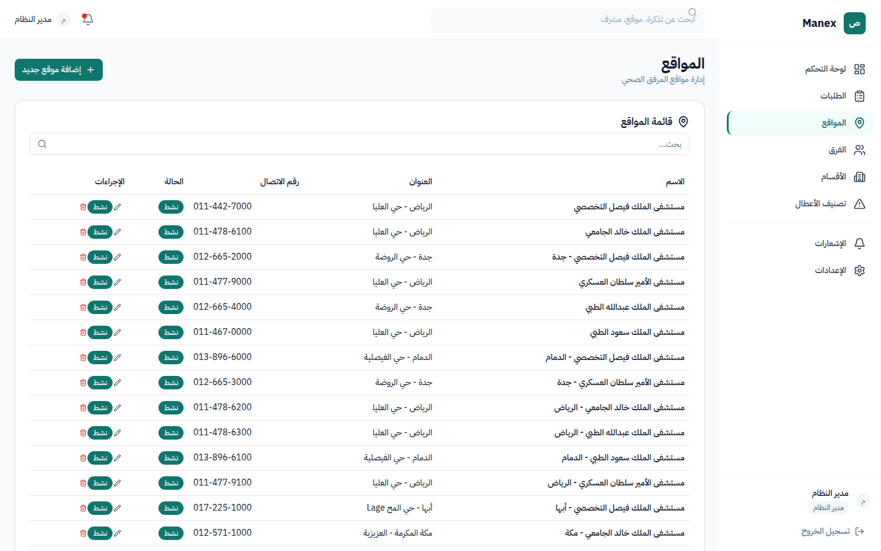Edit the أبها location 017-225-1000

pos(117,508)
